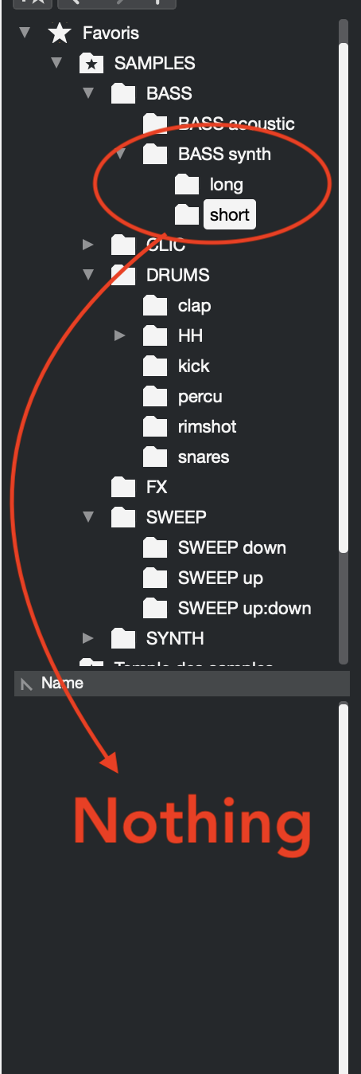Sort results by the Name column header

[182, 683]
